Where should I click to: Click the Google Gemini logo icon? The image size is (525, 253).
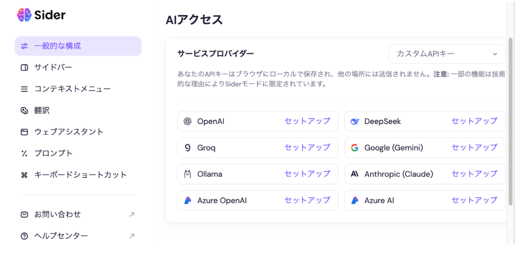355,148
